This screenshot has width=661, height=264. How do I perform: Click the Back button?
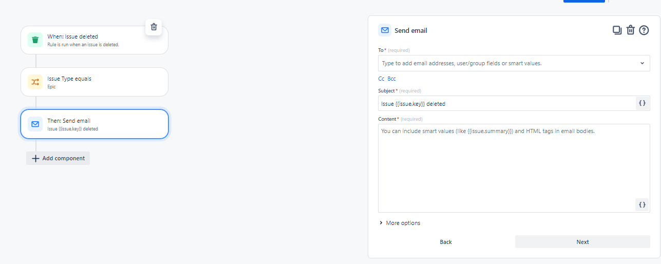[446, 242]
